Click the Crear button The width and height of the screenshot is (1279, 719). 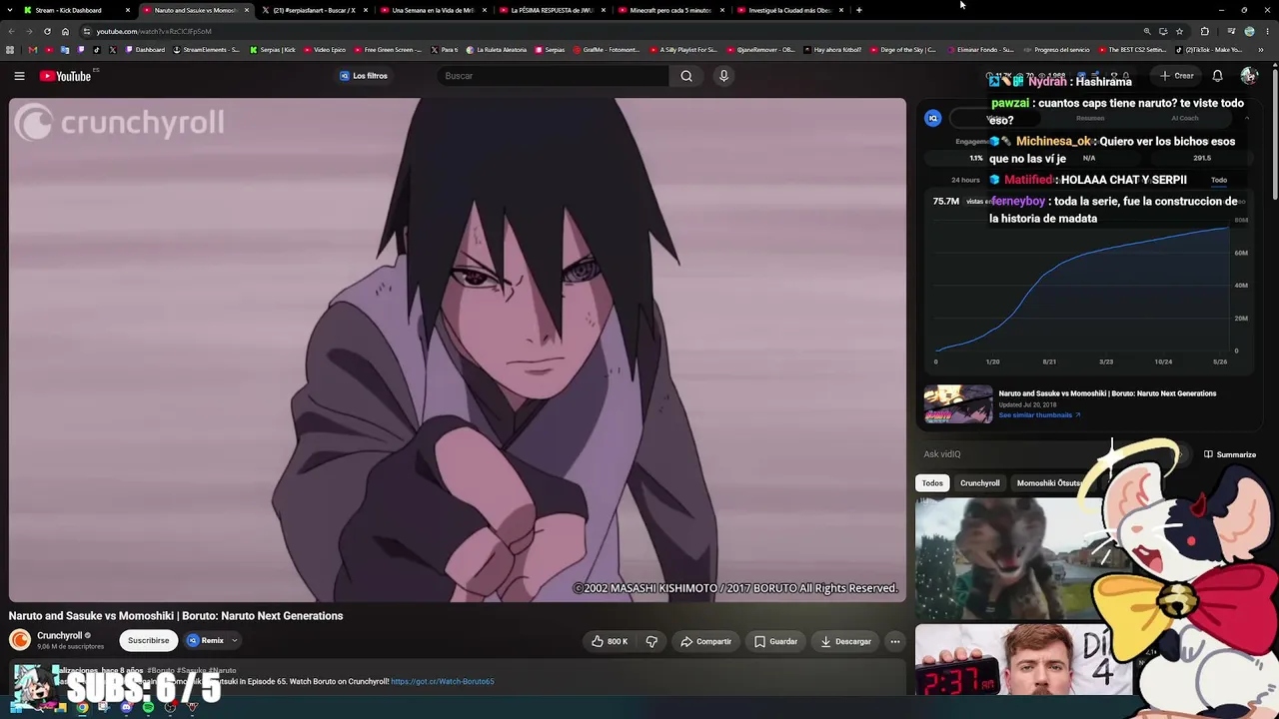click(x=1176, y=76)
